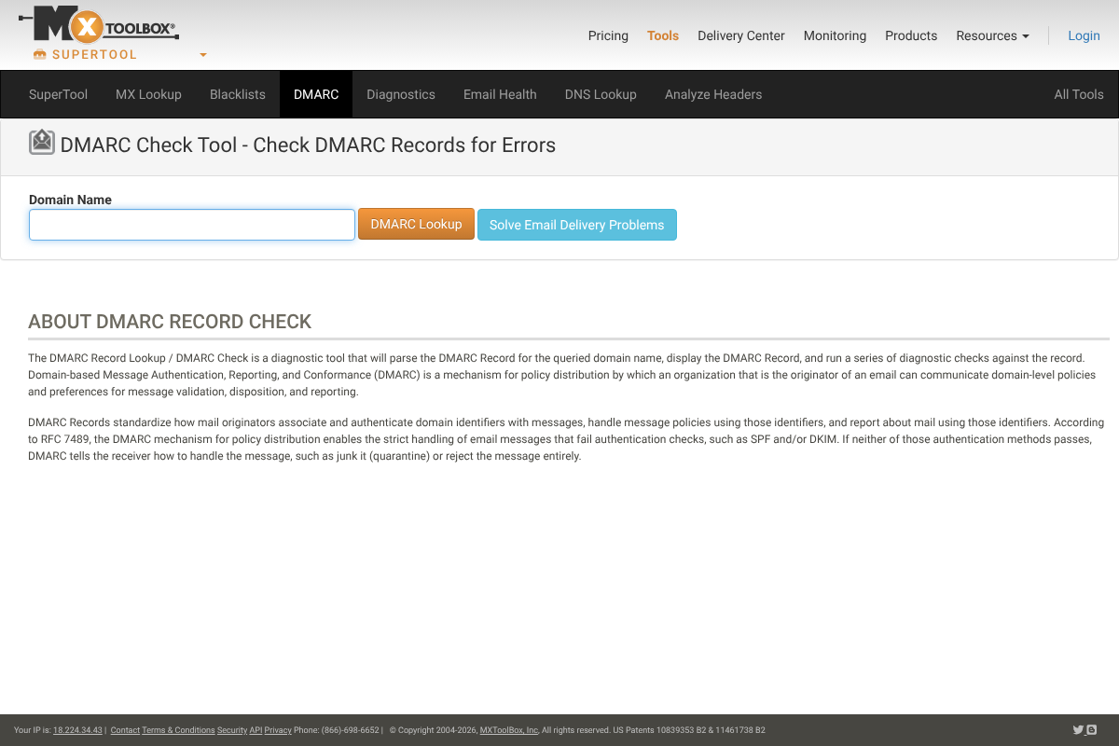Open the Security footer link
Viewport: 1119px width, 746px height.
click(232, 730)
